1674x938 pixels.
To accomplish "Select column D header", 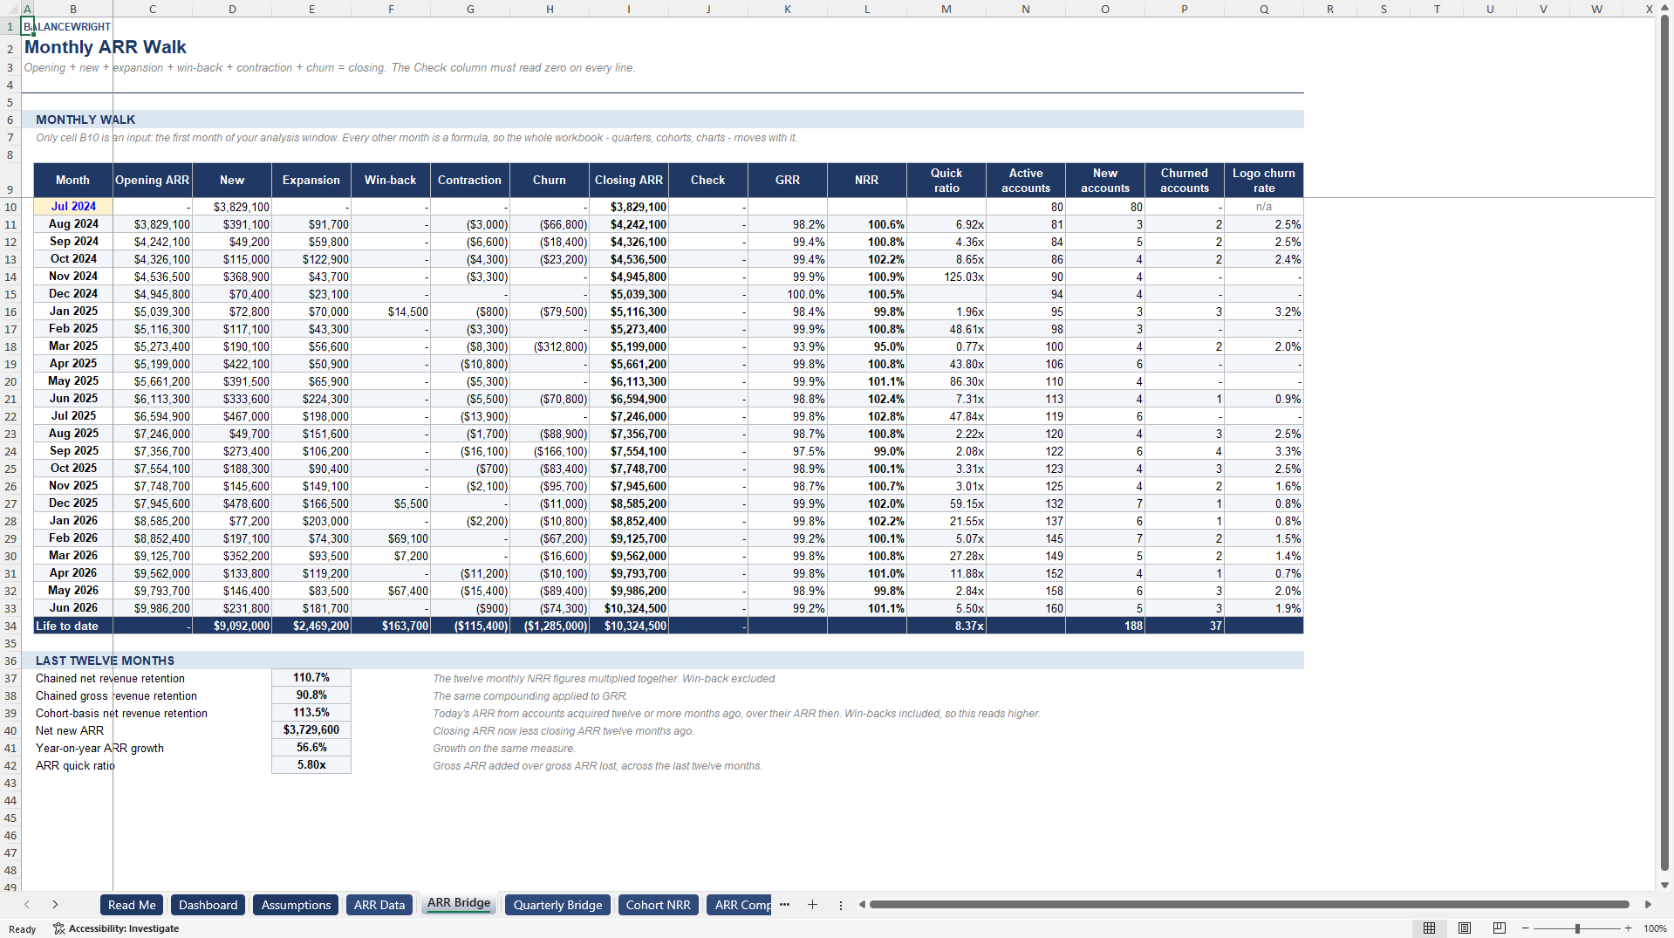I will coord(232,9).
